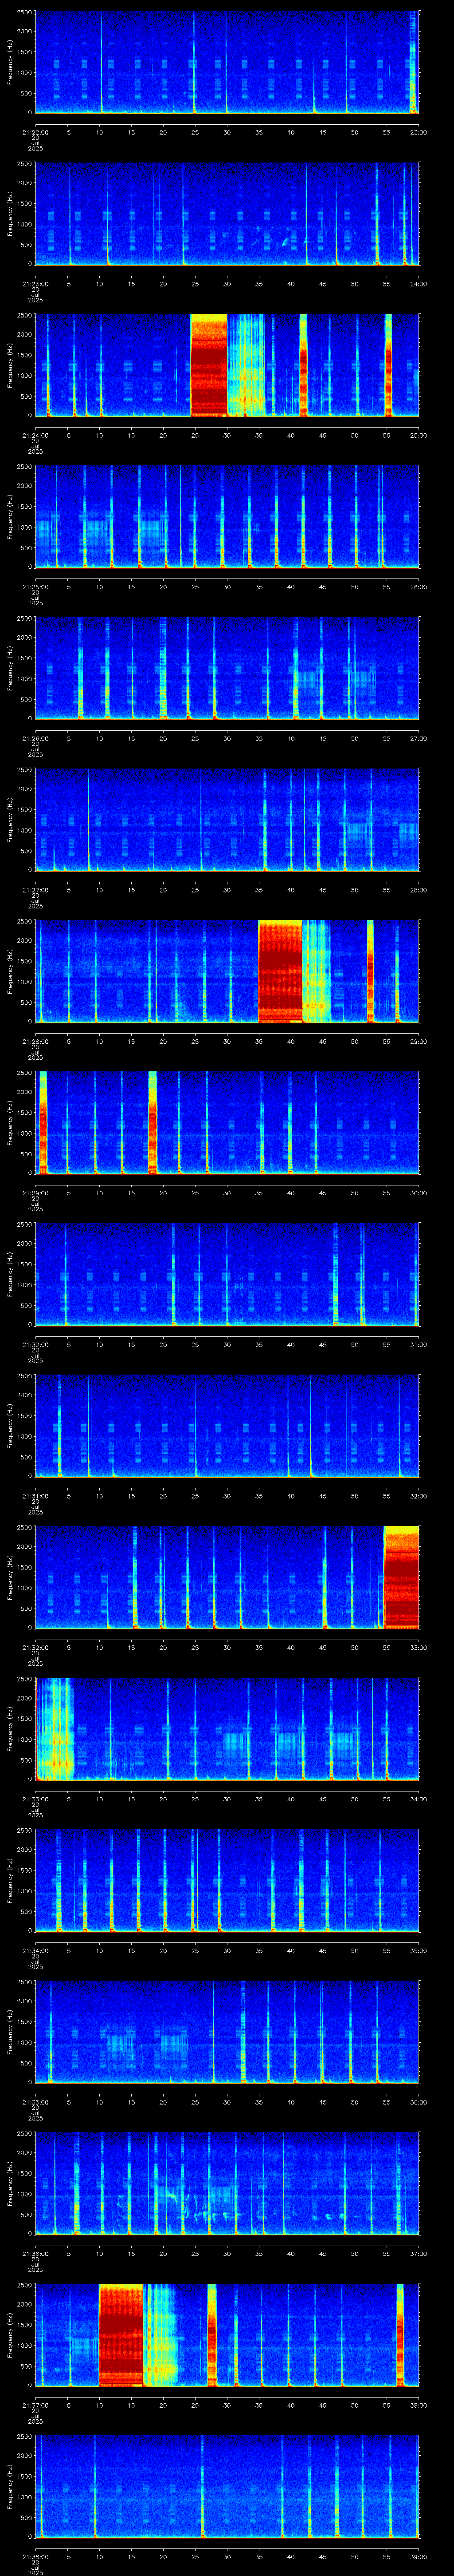Select the 29:00 end time label
454x2576 pixels.
coord(418,1041)
